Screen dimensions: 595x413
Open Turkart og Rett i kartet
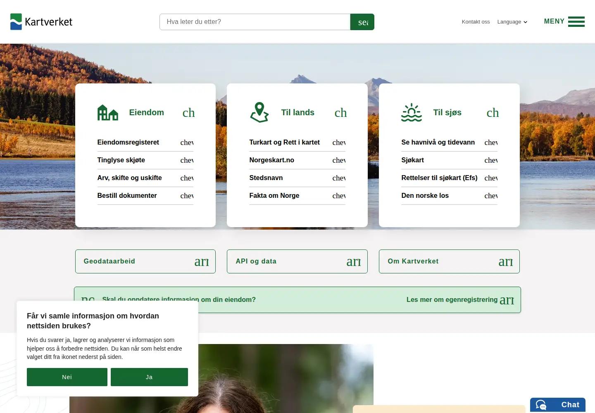pos(297,142)
